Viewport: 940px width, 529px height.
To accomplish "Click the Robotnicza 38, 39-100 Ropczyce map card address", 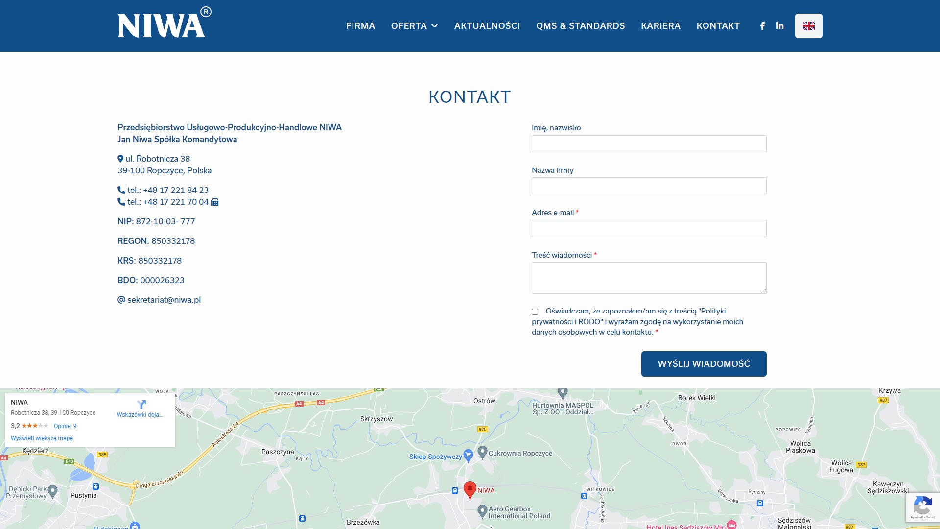I will pos(53,413).
